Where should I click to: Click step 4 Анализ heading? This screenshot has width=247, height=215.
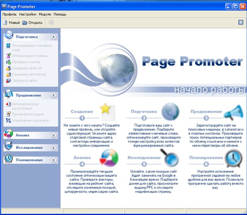point(82,158)
